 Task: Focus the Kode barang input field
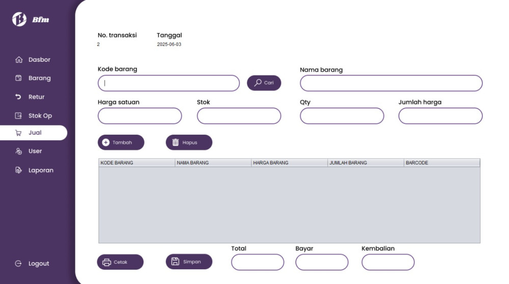169,83
